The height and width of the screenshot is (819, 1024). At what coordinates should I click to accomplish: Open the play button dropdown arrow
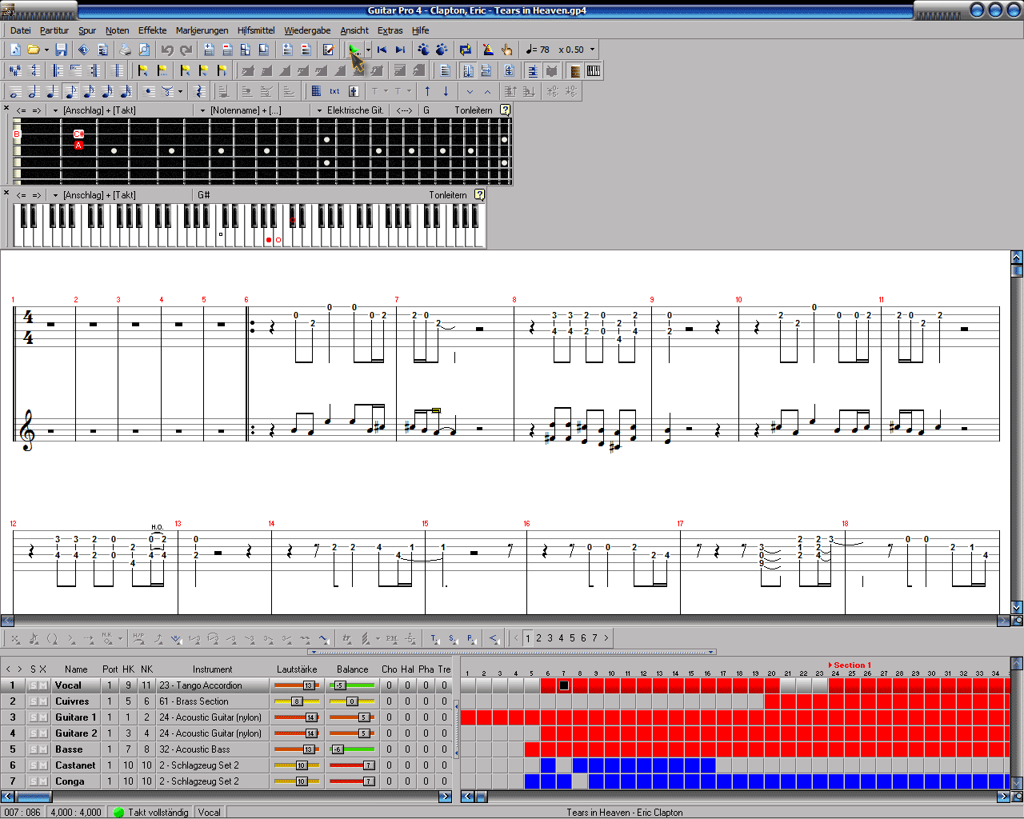(368, 50)
